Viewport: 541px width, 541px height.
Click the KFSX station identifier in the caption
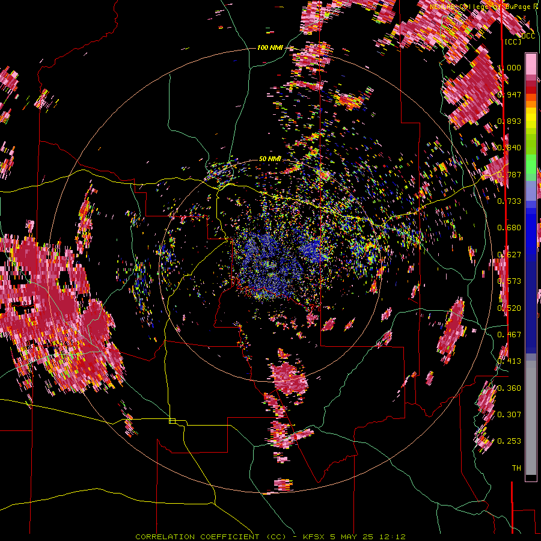tap(314, 537)
